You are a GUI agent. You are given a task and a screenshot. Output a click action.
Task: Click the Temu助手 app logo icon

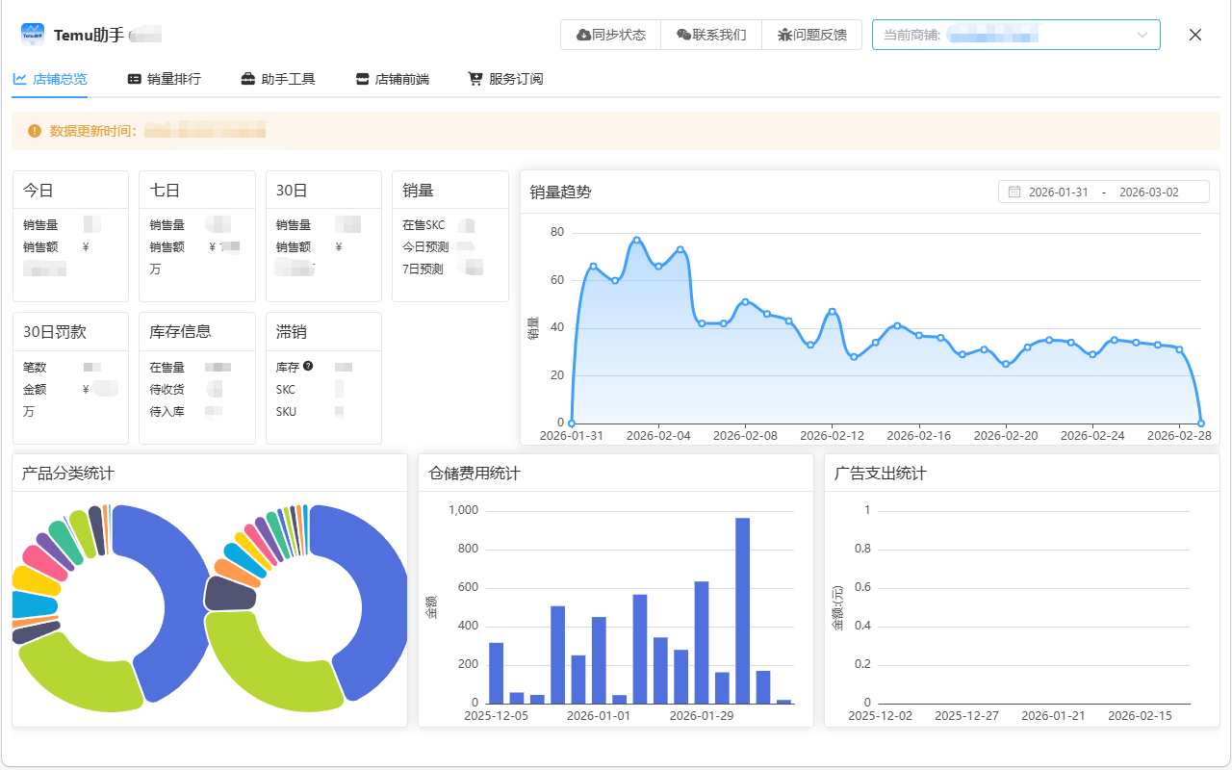click(x=33, y=35)
